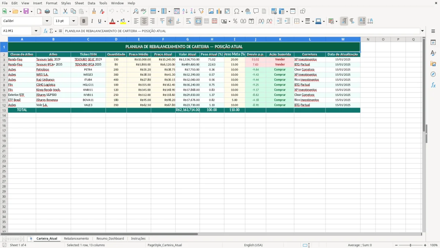Open Print Preview
Viewport: 440px width, 248px height.
[x=55, y=11]
